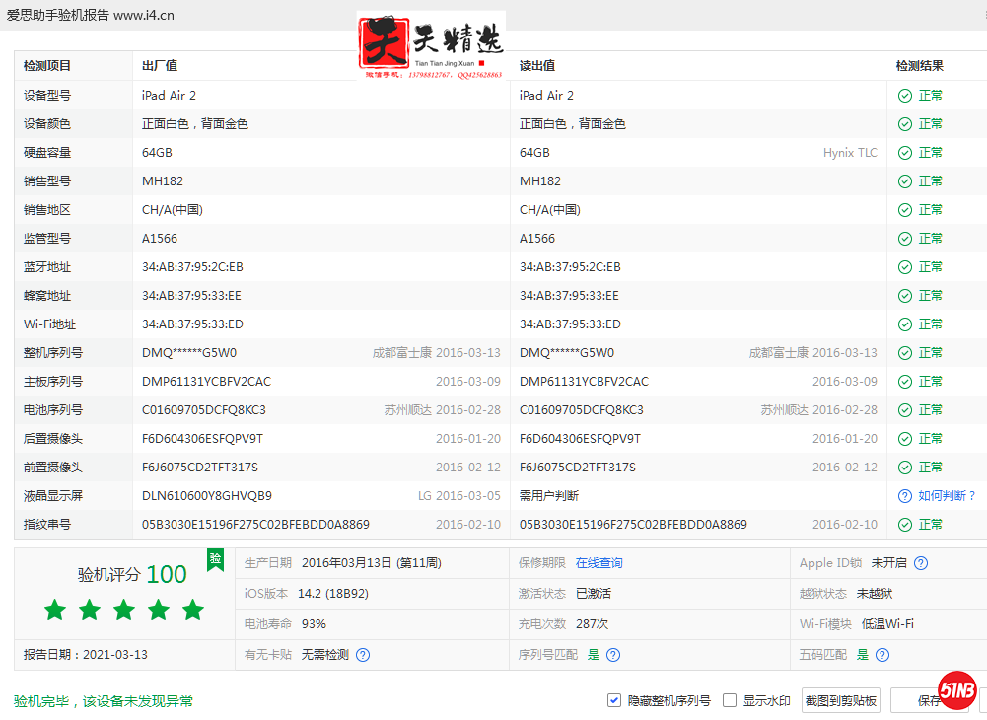
Task: Click the green check icon for 硬盘容量
Action: tap(904, 153)
